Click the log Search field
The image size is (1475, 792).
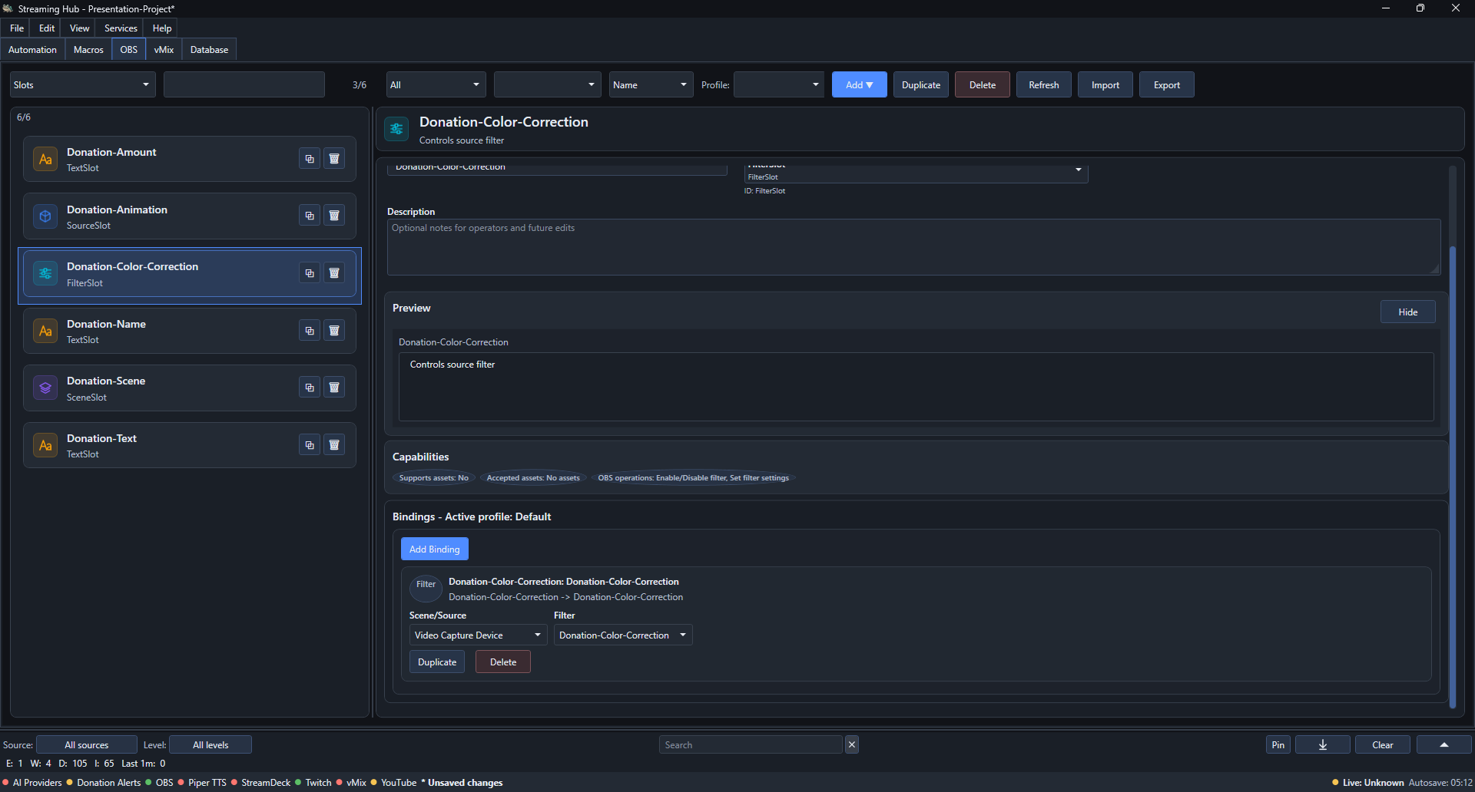coord(751,744)
